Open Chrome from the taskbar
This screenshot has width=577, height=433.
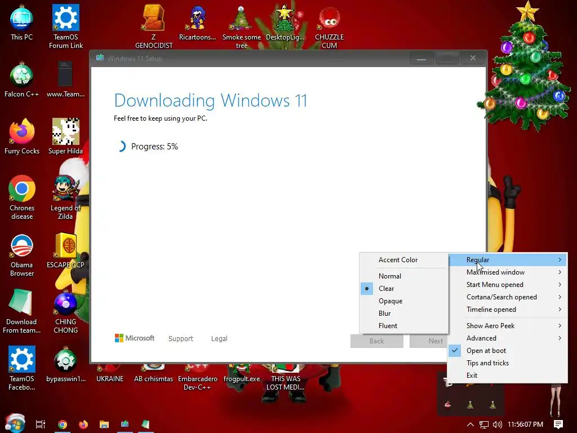63,424
